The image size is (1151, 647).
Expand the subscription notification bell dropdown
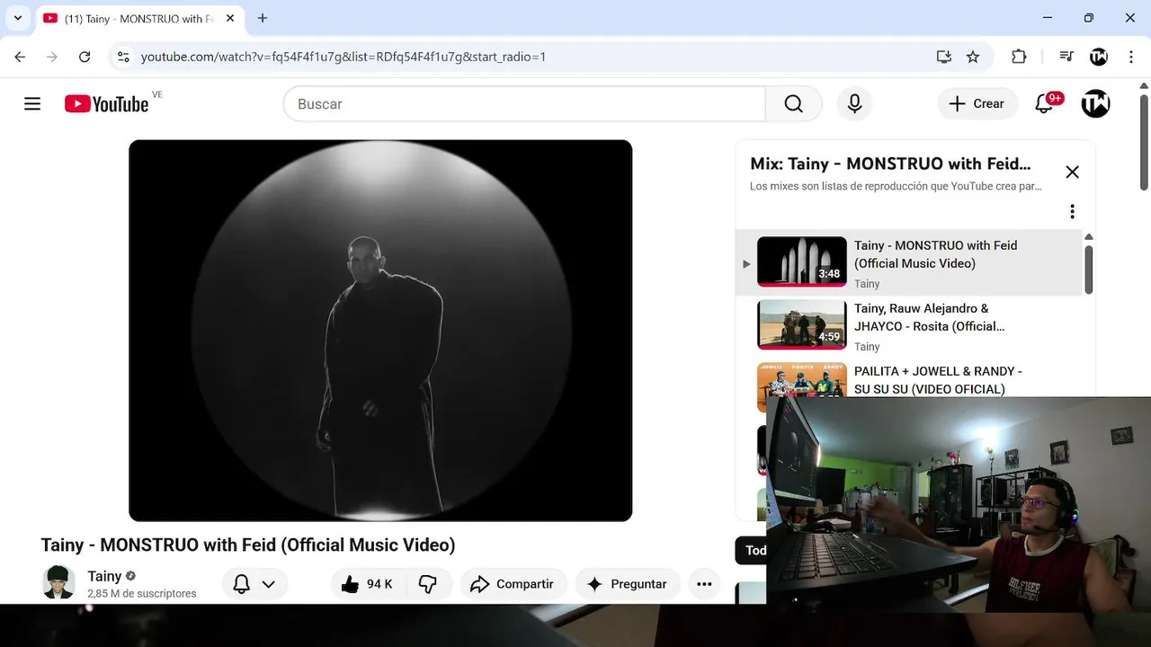tap(254, 584)
